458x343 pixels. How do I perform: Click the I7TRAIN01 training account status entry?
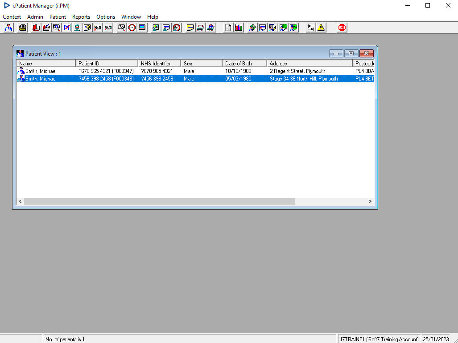tap(380, 339)
